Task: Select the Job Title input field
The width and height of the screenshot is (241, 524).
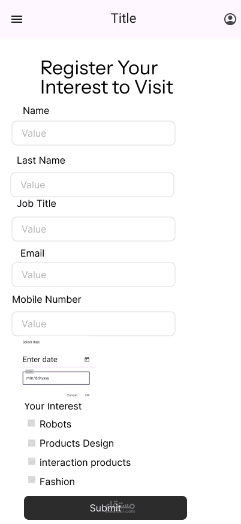Action: point(94,229)
